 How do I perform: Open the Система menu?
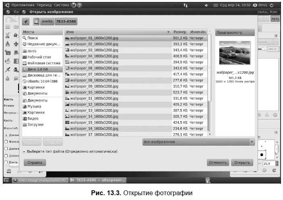(x=62, y=5)
